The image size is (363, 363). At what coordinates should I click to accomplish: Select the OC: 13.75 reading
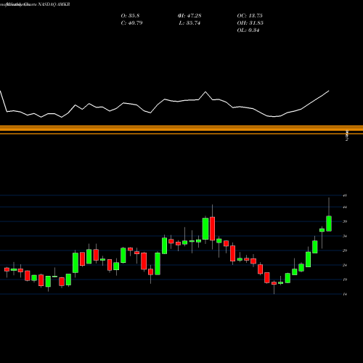(250, 16)
